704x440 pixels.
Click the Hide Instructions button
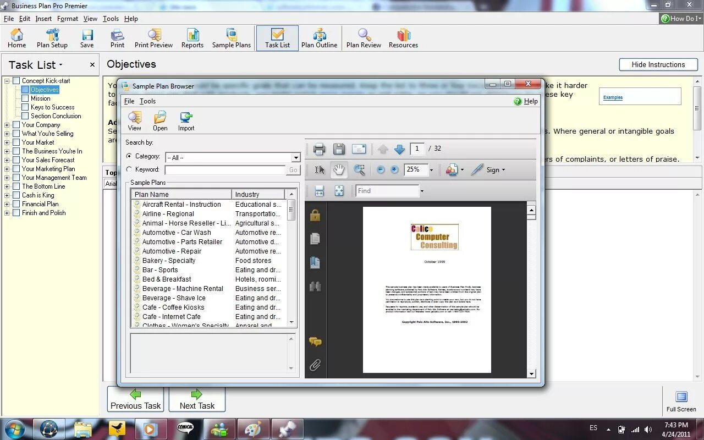pyautogui.click(x=658, y=64)
